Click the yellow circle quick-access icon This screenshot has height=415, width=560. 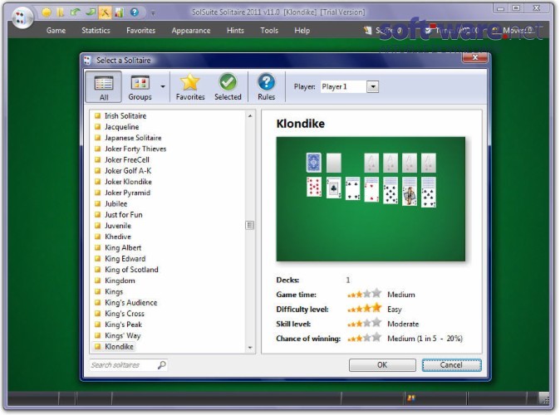(x=47, y=12)
